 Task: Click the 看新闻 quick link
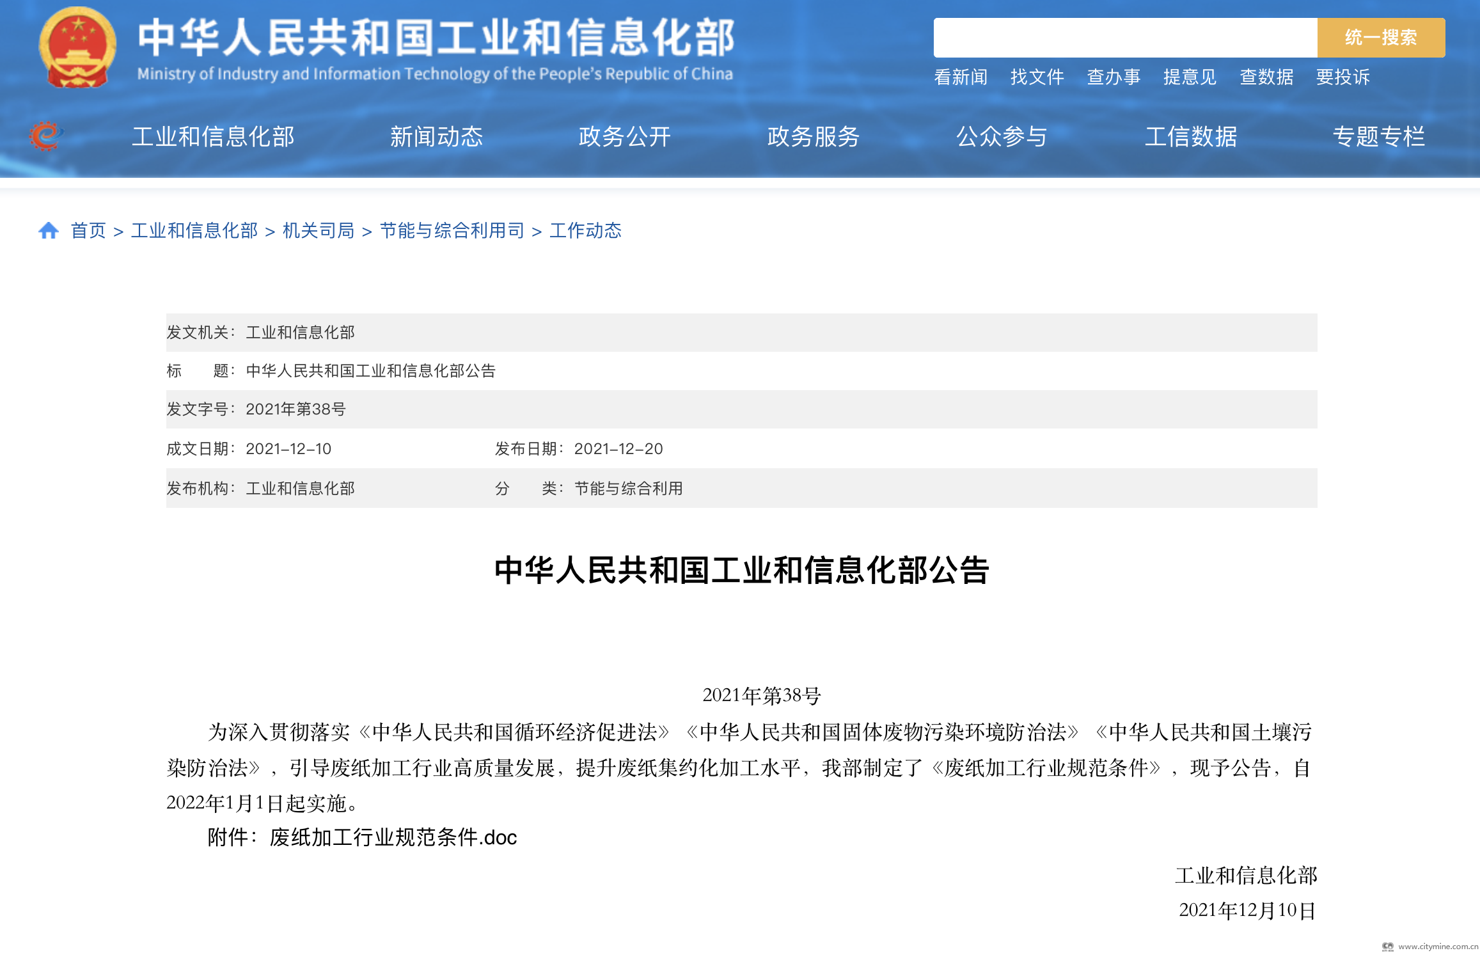pyautogui.click(x=961, y=77)
